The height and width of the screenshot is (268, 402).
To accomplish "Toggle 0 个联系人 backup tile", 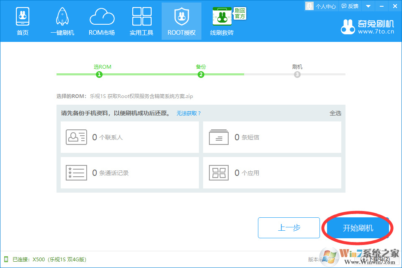I will click(130, 137).
